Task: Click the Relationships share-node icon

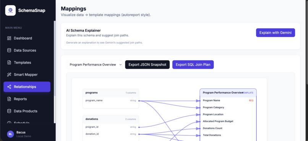Action: click(9, 87)
